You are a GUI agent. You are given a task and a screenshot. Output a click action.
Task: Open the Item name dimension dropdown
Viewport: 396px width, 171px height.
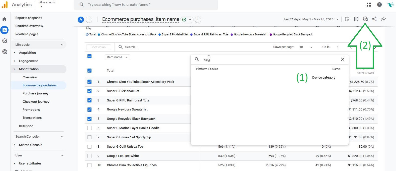point(117,57)
